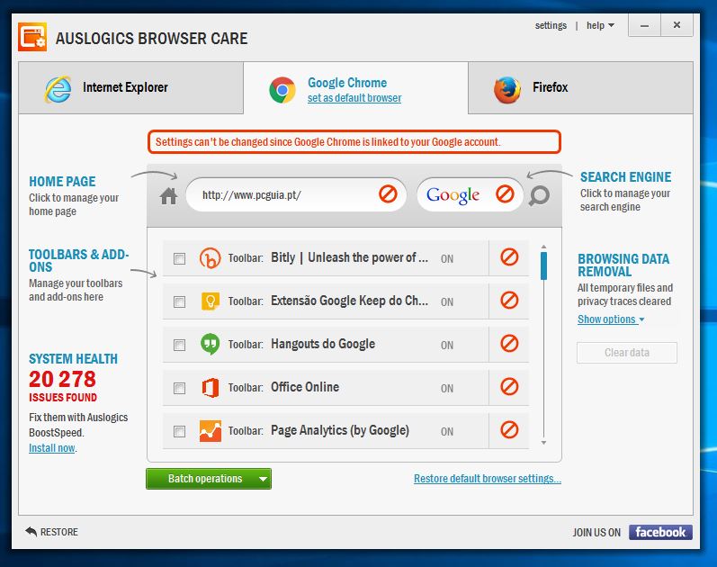This screenshot has height=567, width=717.
Task: Click ON status of Page Analytics row
Action: [447, 432]
